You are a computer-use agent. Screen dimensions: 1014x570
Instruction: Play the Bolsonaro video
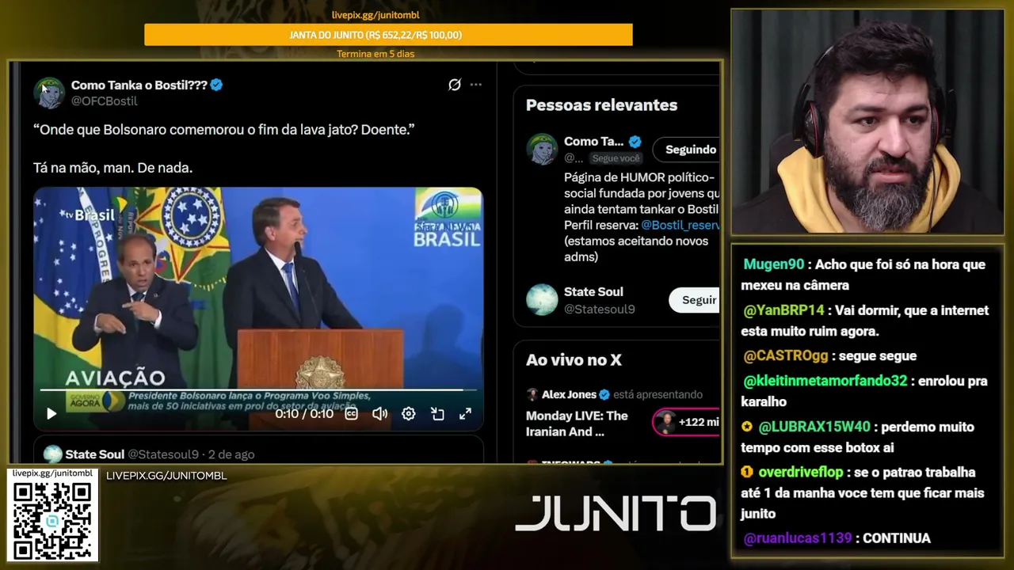tap(51, 413)
